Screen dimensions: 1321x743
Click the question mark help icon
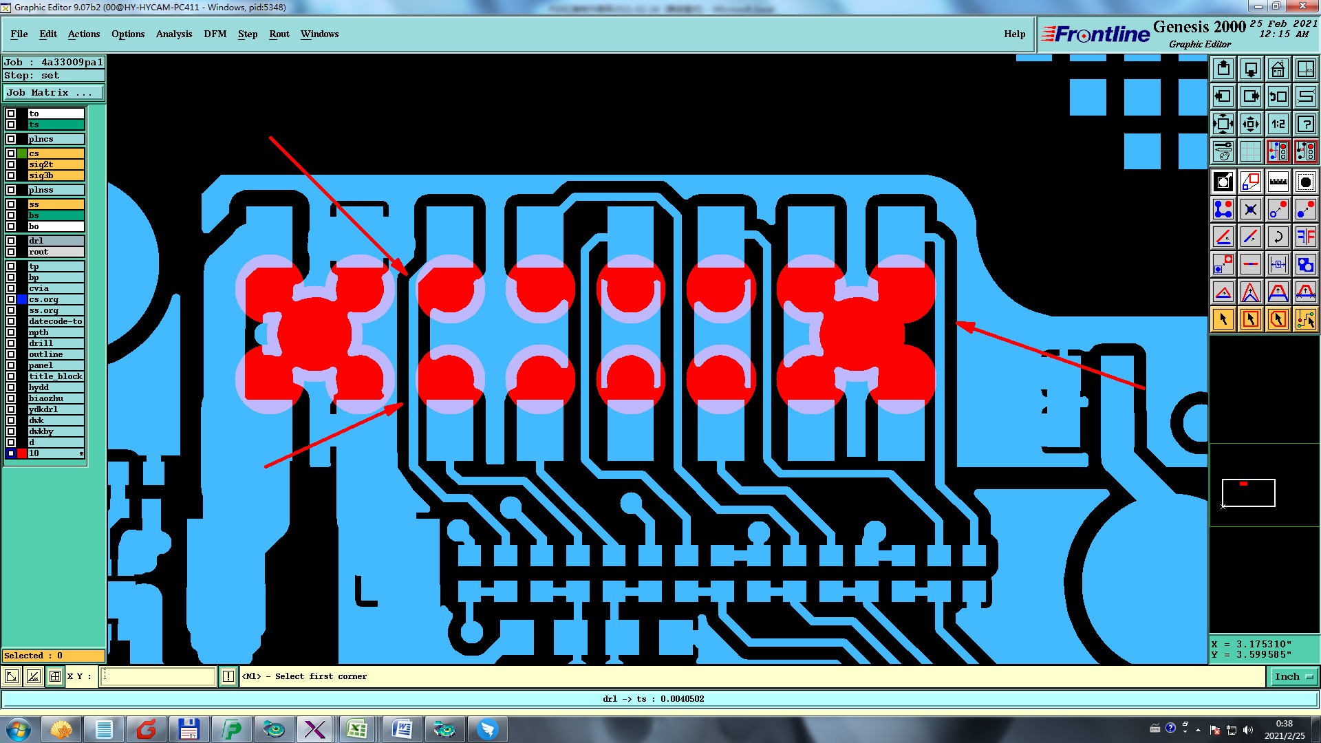coord(1305,124)
